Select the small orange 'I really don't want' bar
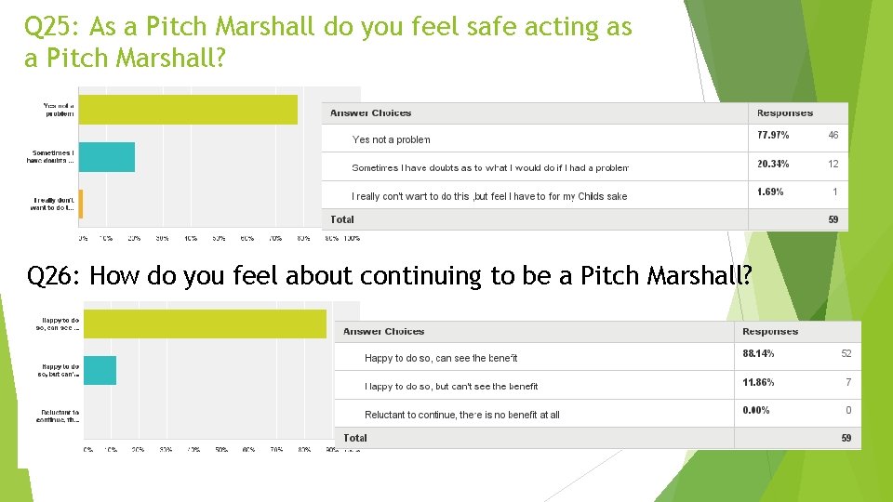Image resolution: width=893 pixels, height=502 pixels. [81, 204]
